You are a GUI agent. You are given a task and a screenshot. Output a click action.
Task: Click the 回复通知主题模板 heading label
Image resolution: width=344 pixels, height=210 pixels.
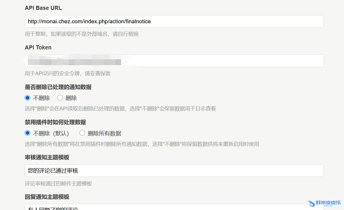(47, 197)
